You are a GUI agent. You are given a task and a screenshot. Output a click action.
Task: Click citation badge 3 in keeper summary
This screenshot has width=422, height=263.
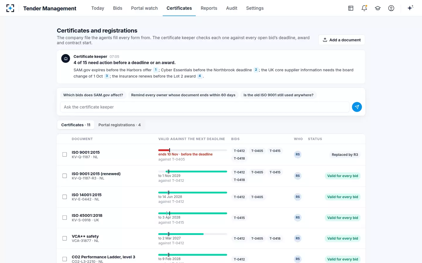click(x=107, y=76)
